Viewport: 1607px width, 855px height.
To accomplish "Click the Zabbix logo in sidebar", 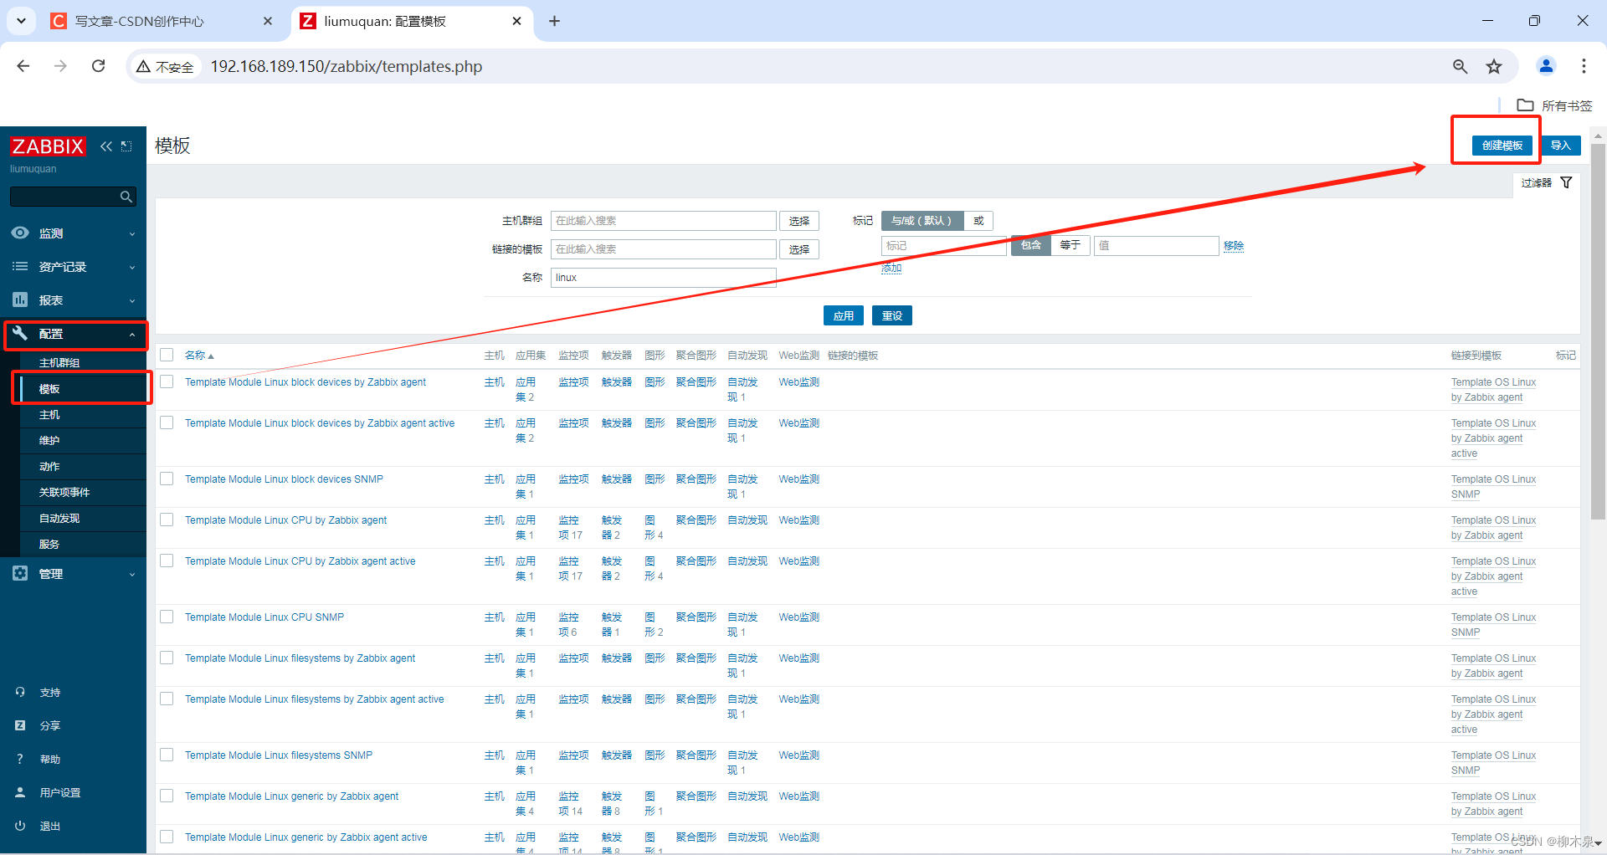I will coord(48,146).
